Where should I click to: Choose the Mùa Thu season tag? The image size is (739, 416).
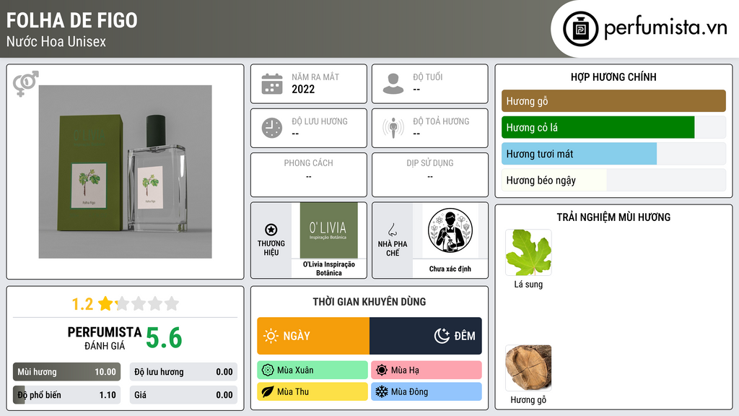[x=312, y=391]
